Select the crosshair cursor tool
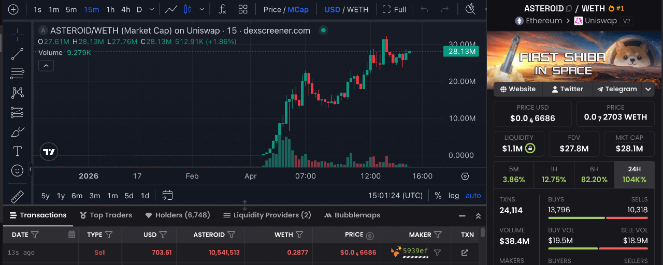 [x=17, y=35]
